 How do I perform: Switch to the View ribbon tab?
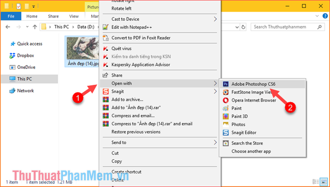tap(74, 16)
